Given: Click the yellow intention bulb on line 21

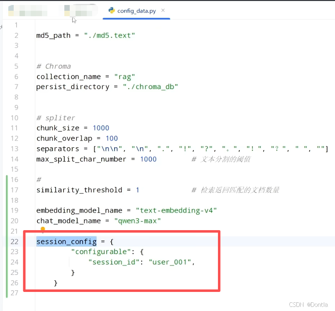Looking at the screenshot, I should click(43, 229).
